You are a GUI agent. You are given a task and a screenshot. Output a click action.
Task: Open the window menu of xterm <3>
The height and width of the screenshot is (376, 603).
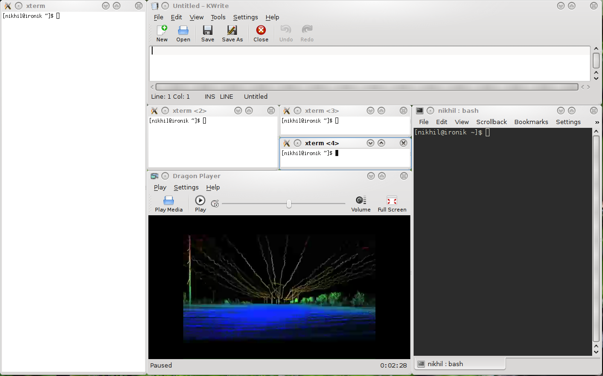point(286,111)
